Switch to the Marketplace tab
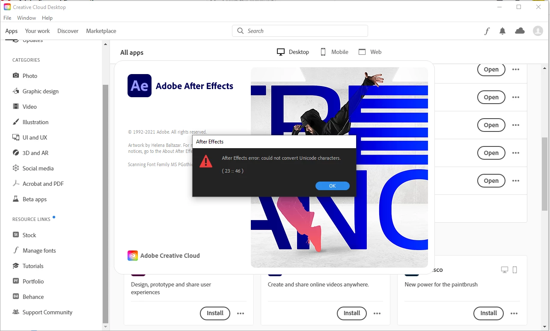 click(x=101, y=31)
